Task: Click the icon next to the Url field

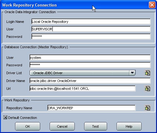Action: tap(148, 89)
